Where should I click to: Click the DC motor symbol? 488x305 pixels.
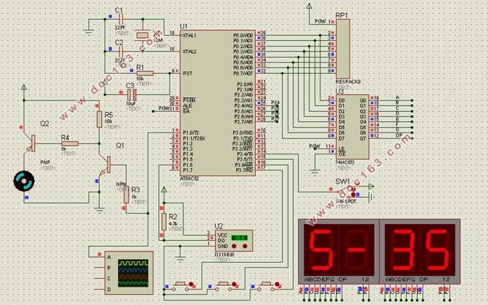coord(24,181)
